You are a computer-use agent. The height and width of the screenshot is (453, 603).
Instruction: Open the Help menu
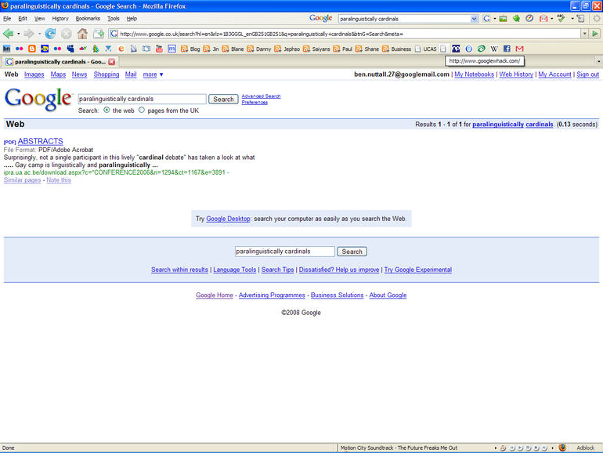pyautogui.click(x=132, y=19)
